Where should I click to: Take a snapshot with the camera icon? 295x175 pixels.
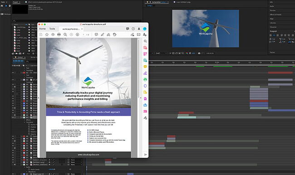click(x=199, y=53)
